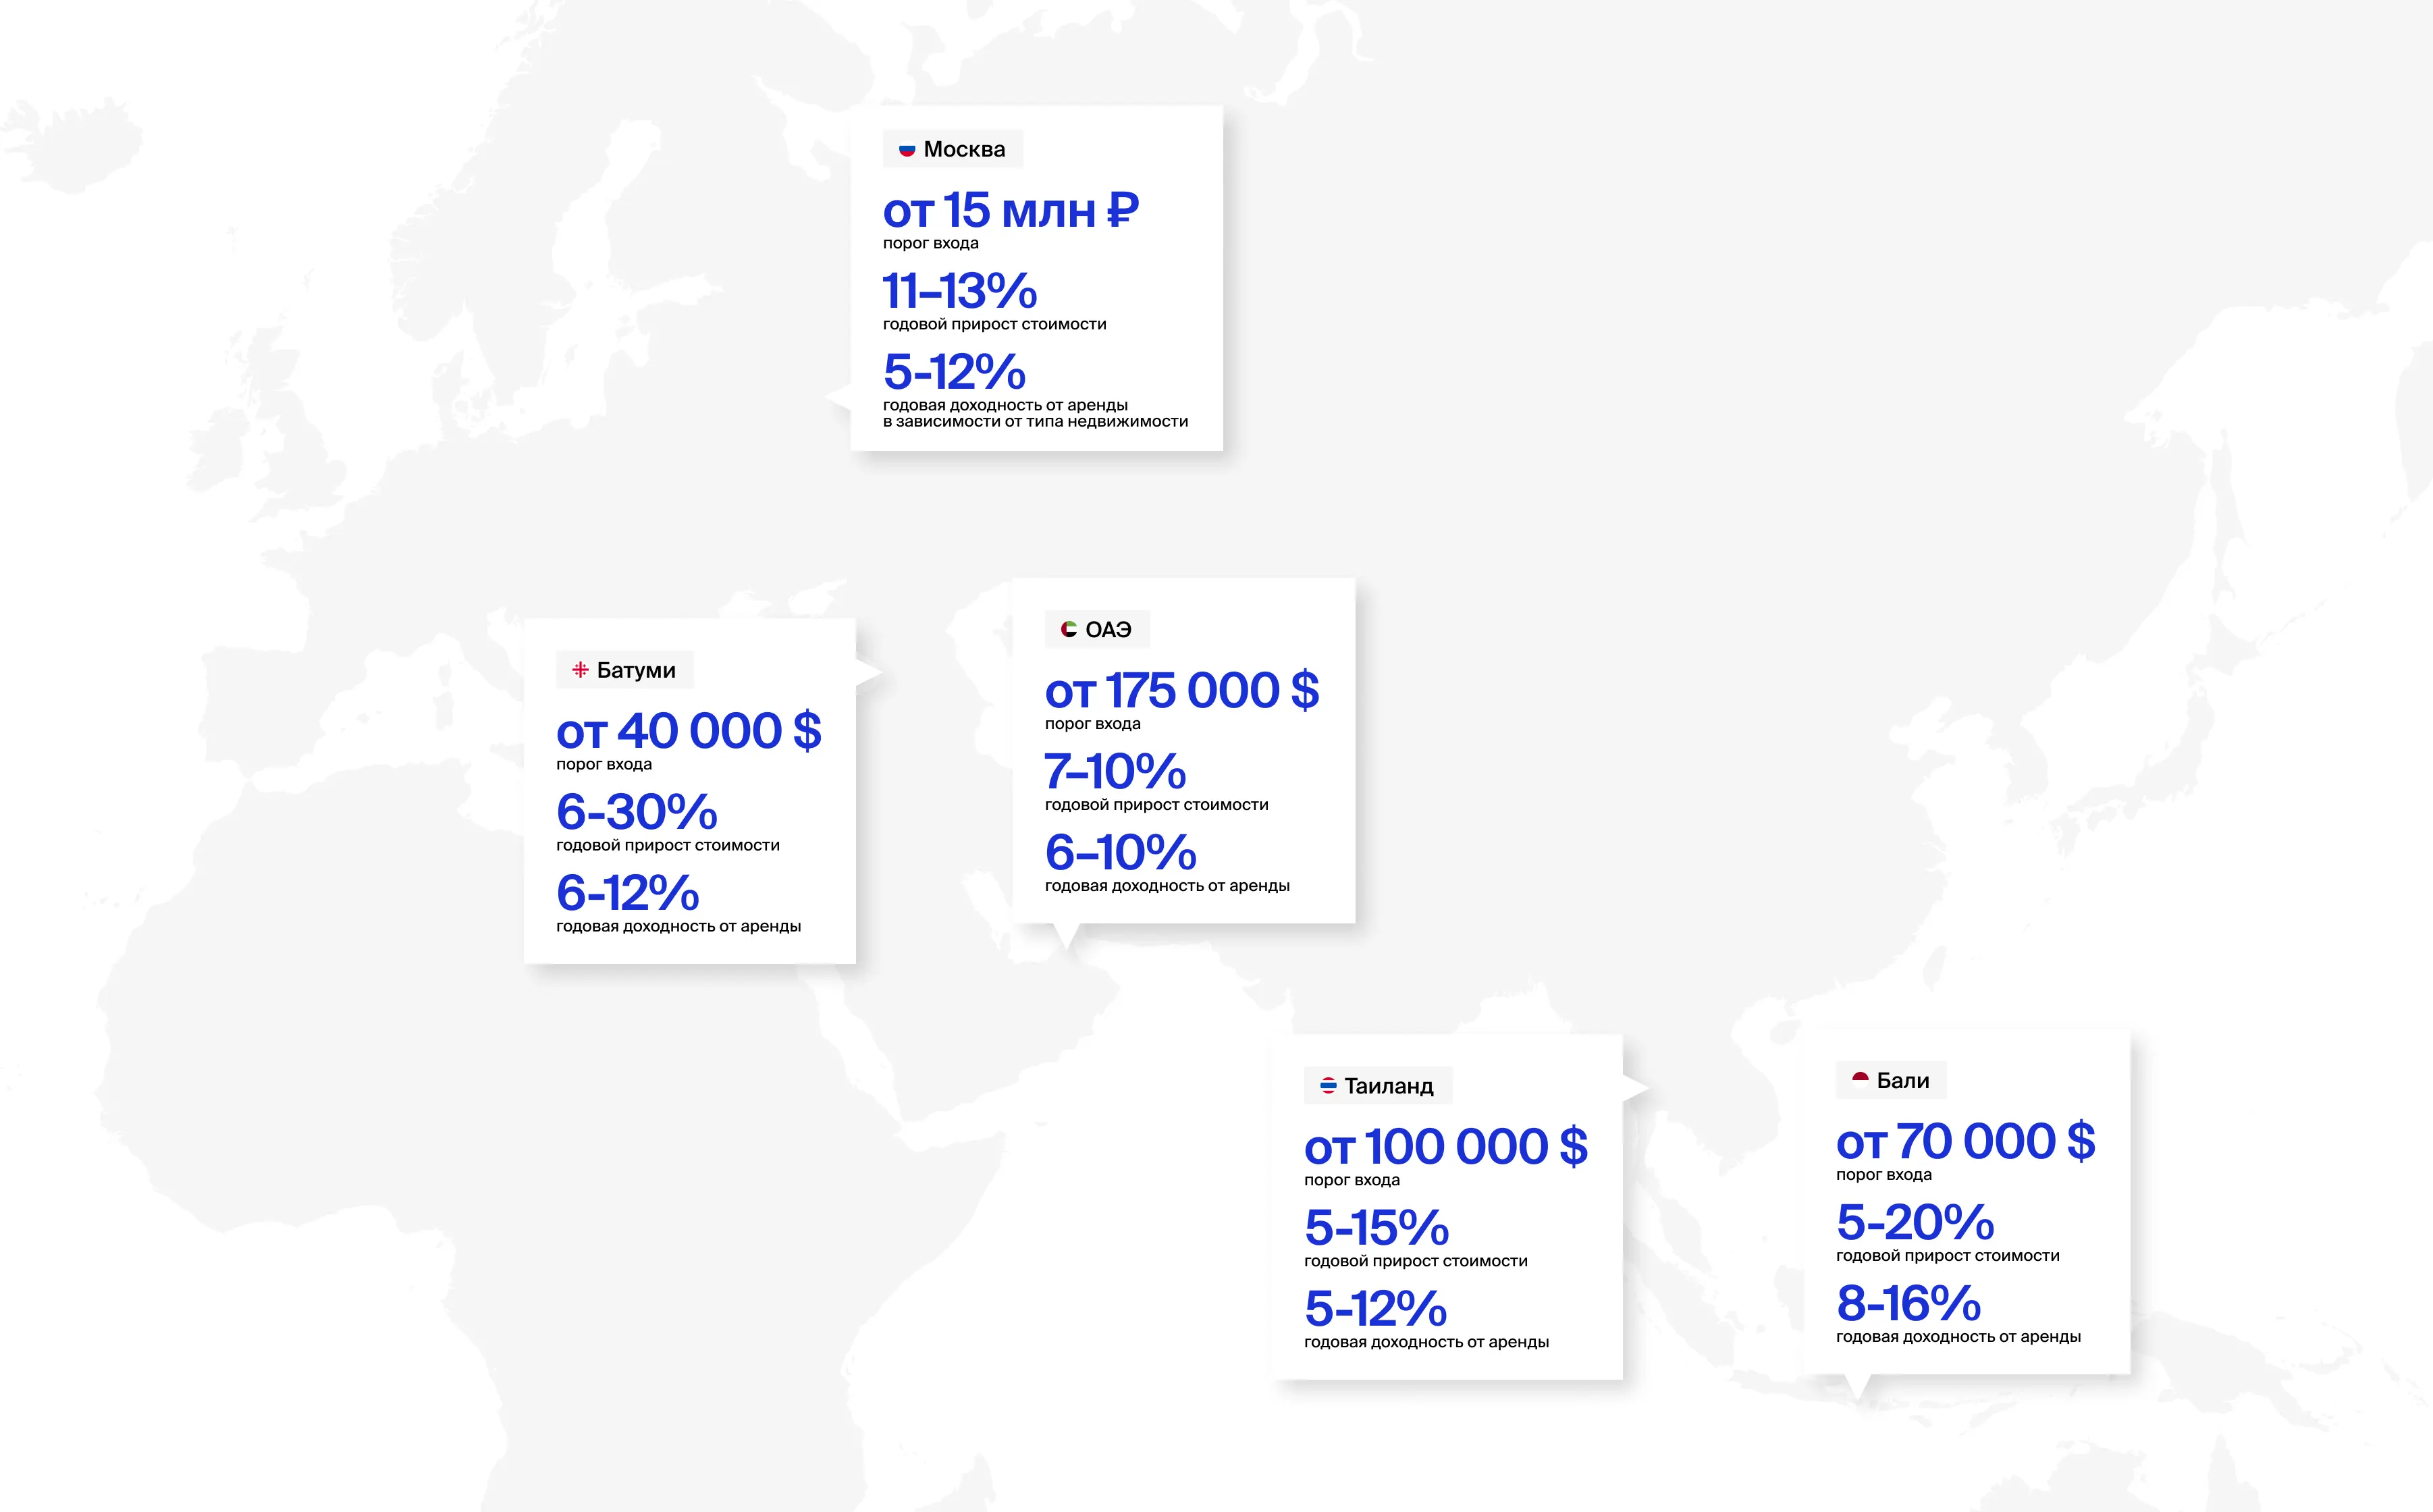Click the Russian flag icon near Москва
The image size is (2433, 1512).
coord(907,150)
